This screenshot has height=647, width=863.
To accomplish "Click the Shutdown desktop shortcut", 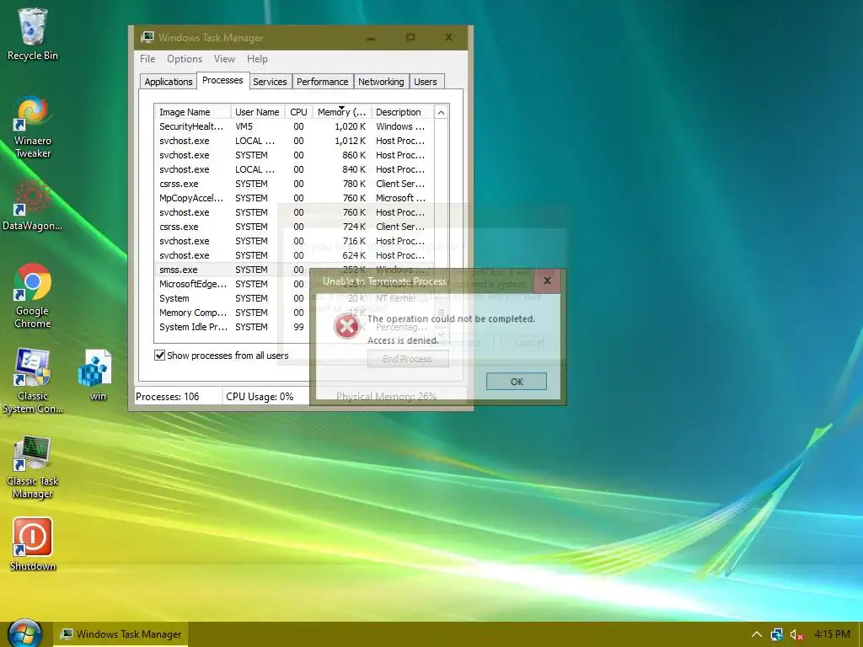I will pos(33,545).
